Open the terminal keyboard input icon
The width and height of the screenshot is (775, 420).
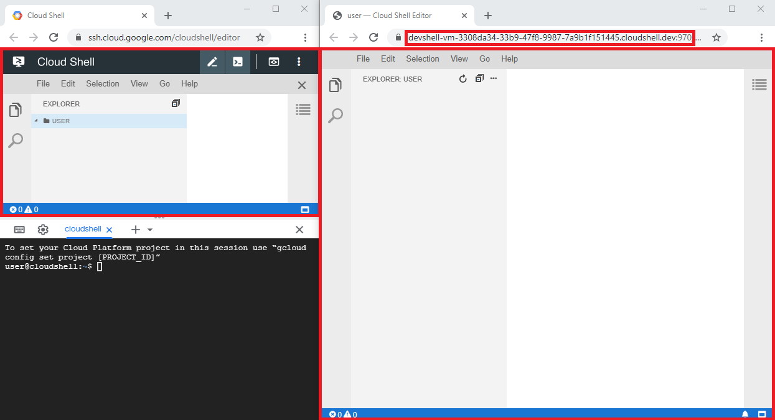coord(19,229)
